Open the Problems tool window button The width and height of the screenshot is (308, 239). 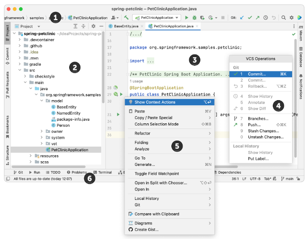tap(77, 172)
